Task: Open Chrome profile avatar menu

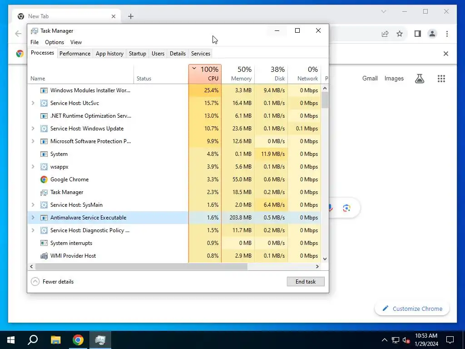Action: 432,34
